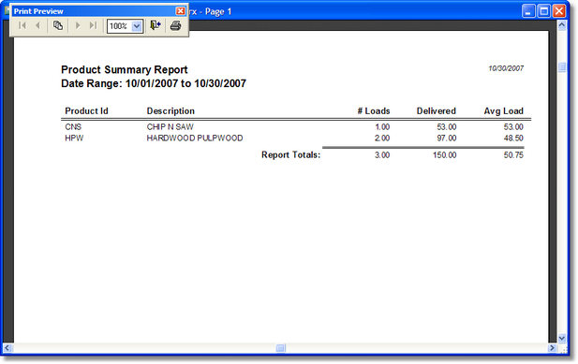Image resolution: width=578 pixels, height=364 pixels.
Task: Click the # Loads column header
Action: [x=374, y=111]
